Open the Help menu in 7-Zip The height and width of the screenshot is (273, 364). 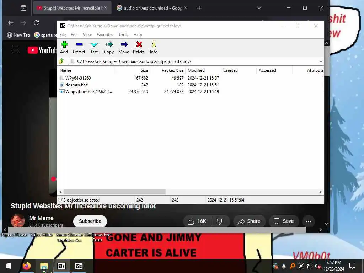coord(138,35)
